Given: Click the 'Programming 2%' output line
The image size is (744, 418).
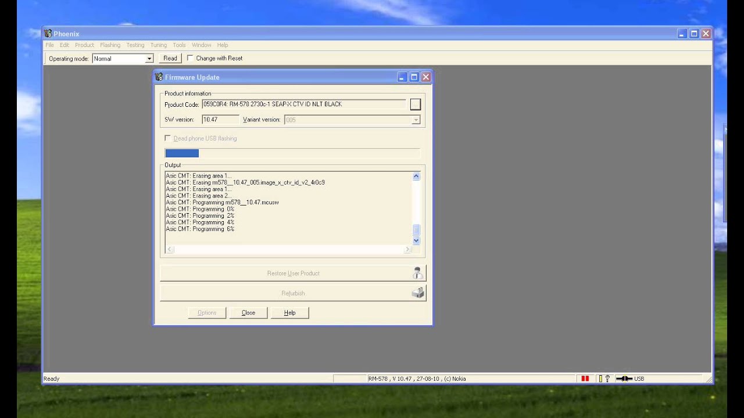Looking at the screenshot, I should 200,216.
